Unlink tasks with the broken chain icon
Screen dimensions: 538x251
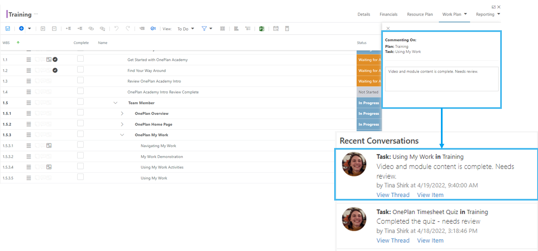[102, 29]
